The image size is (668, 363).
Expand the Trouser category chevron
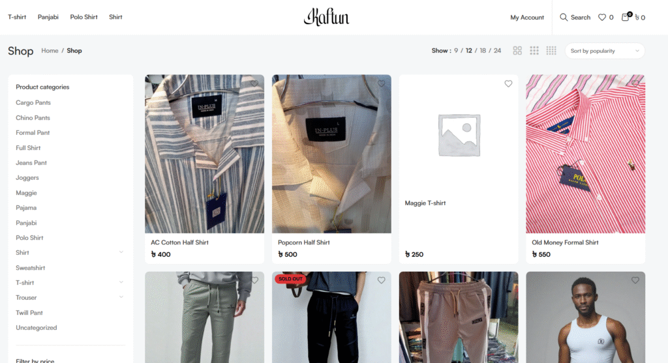[121, 297]
